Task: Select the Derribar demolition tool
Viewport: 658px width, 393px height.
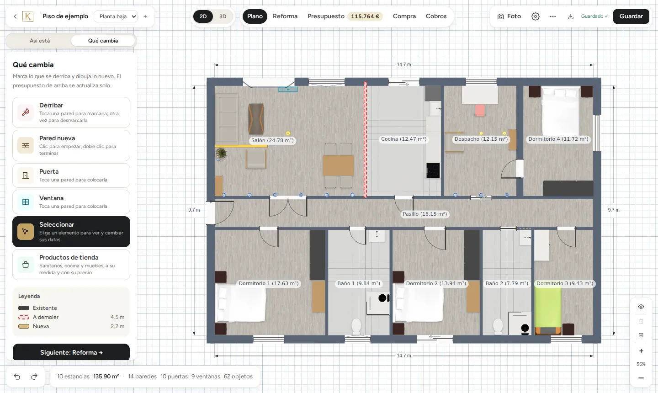Action: (x=71, y=112)
